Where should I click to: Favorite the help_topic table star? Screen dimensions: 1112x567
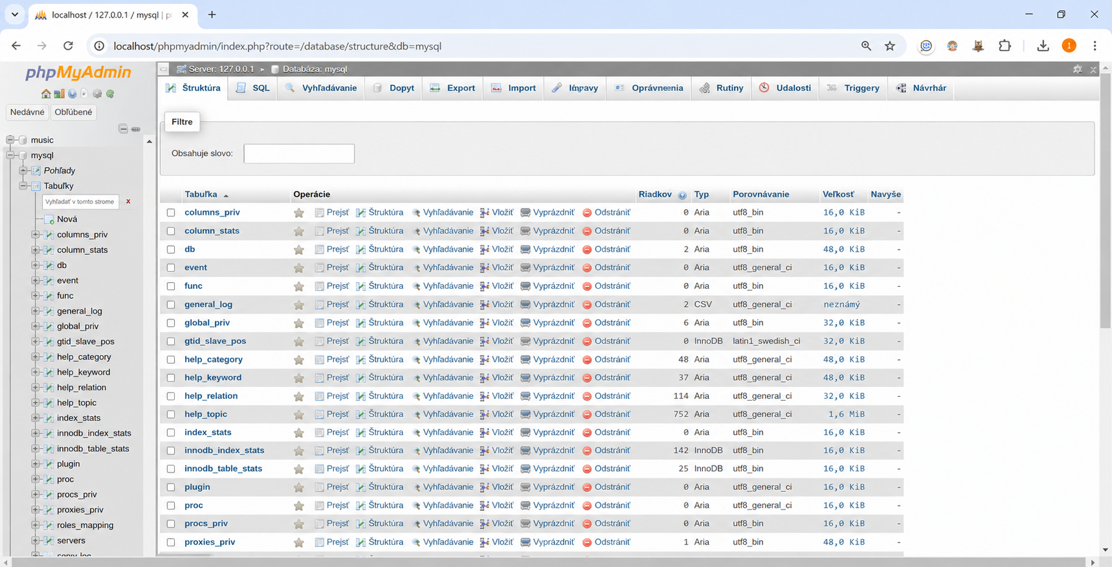tap(298, 415)
